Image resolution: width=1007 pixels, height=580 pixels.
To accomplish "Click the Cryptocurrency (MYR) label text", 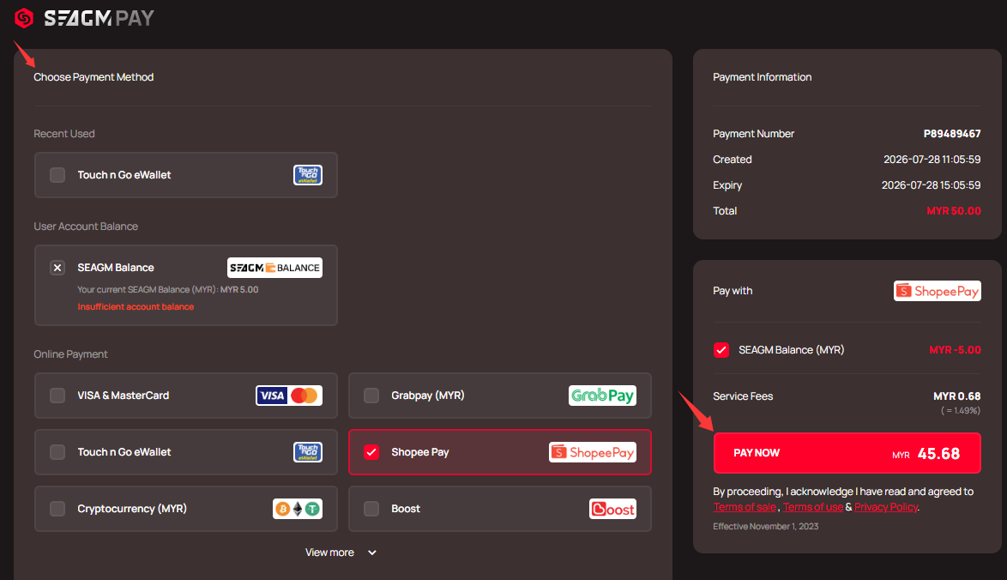I will tap(132, 509).
